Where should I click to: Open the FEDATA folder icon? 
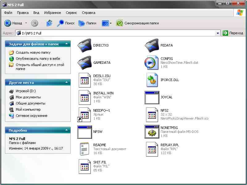click(x=152, y=45)
